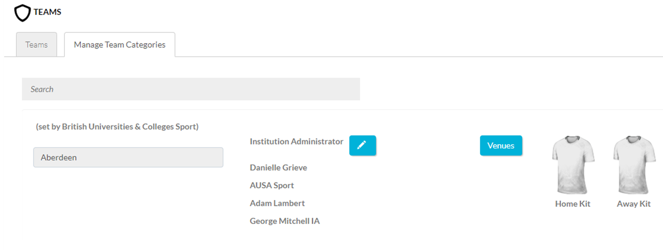Image resolution: width=663 pixels, height=250 pixels.
Task: Select the Away Kit shirt image
Action: click(634, 165)
